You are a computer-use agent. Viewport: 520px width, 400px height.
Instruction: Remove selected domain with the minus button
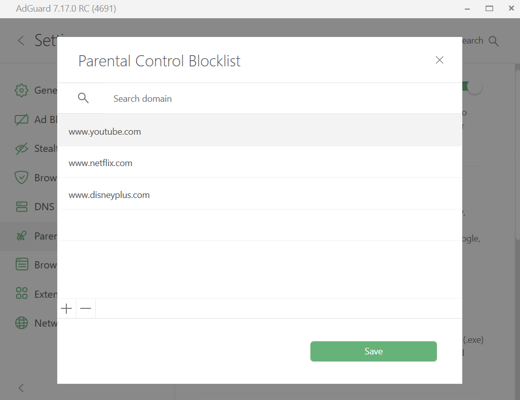(85, 308)
